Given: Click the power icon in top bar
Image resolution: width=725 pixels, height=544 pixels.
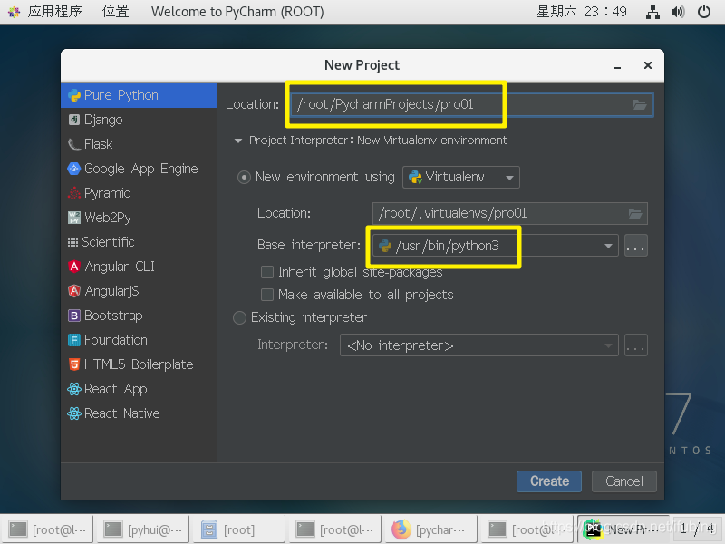Looking at the screenshot, I should click(704, 12).
